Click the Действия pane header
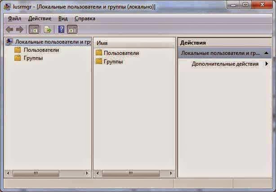 225,43
